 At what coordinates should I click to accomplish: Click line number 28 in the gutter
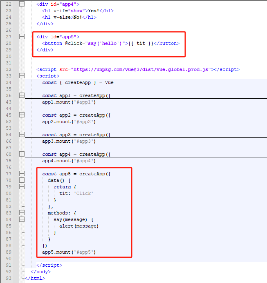(9, 43)
